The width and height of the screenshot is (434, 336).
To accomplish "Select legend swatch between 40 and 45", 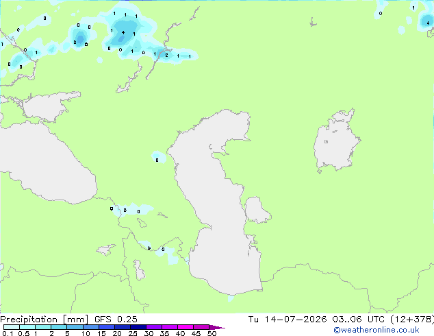I will click(x=186, y=327).
